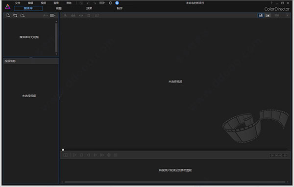Switch to the 制作 (Production) tab
Screen dimensions: 294x187
tap(120, 8)
